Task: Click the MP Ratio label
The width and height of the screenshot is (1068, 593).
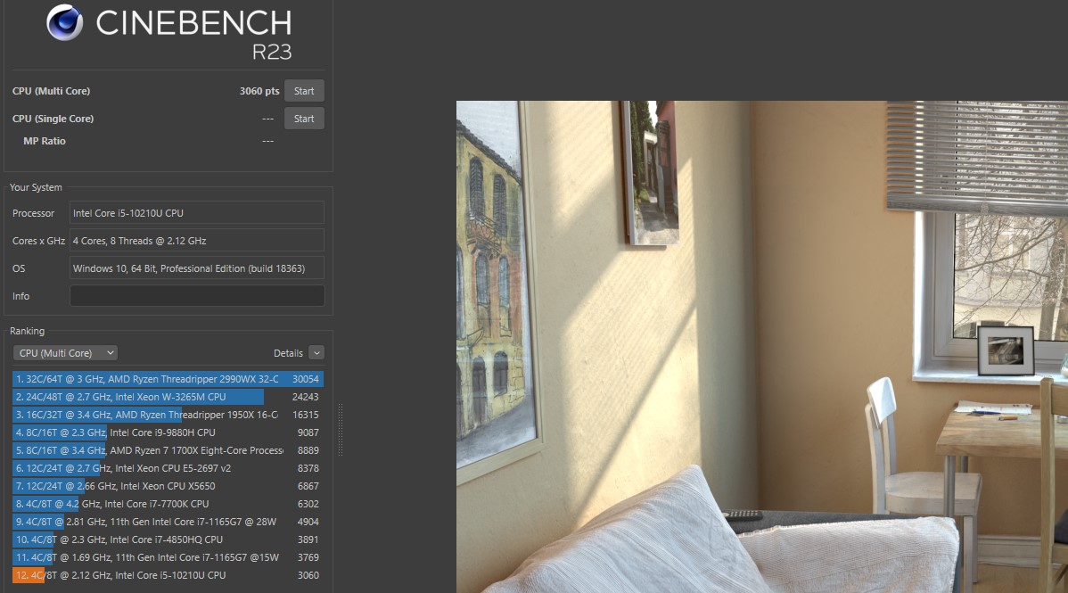Action: click(x=45, y=141)
